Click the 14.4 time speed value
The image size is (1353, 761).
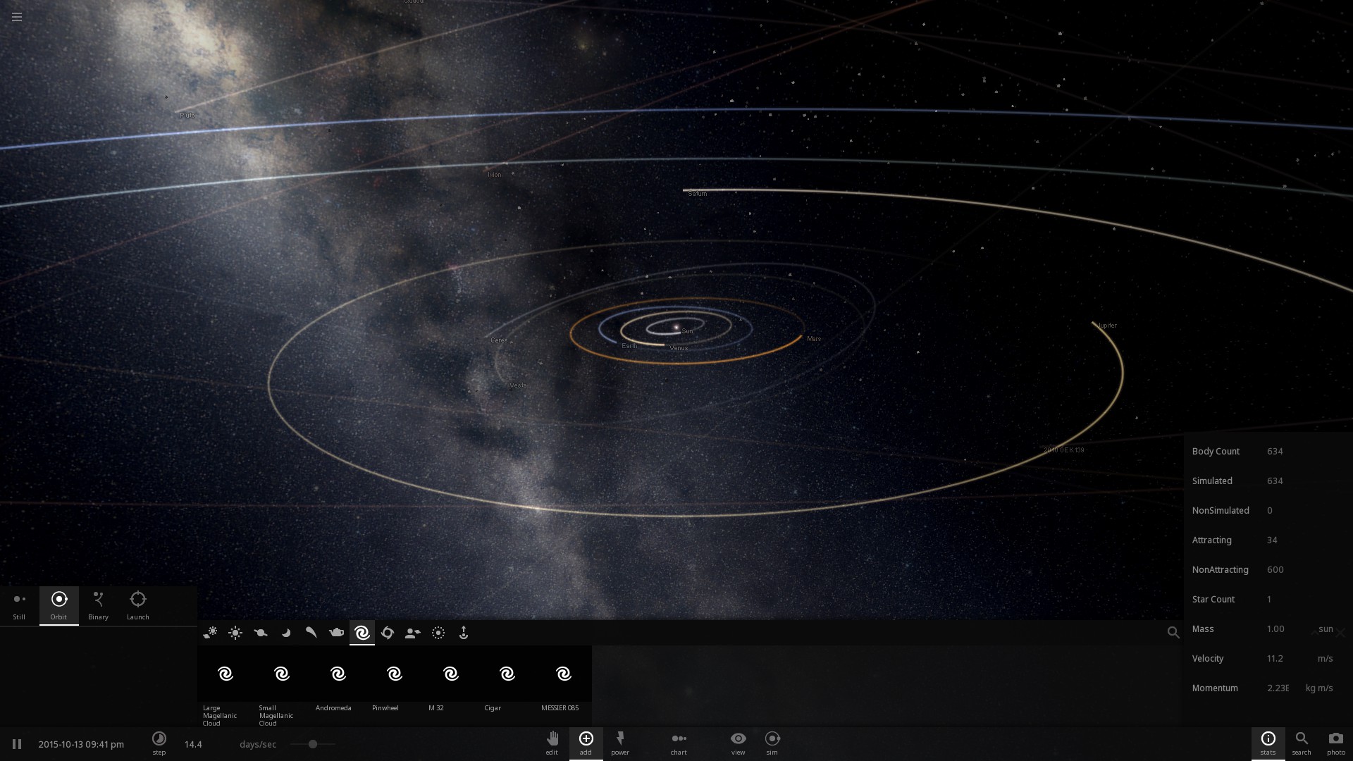[x=193, y=745]
